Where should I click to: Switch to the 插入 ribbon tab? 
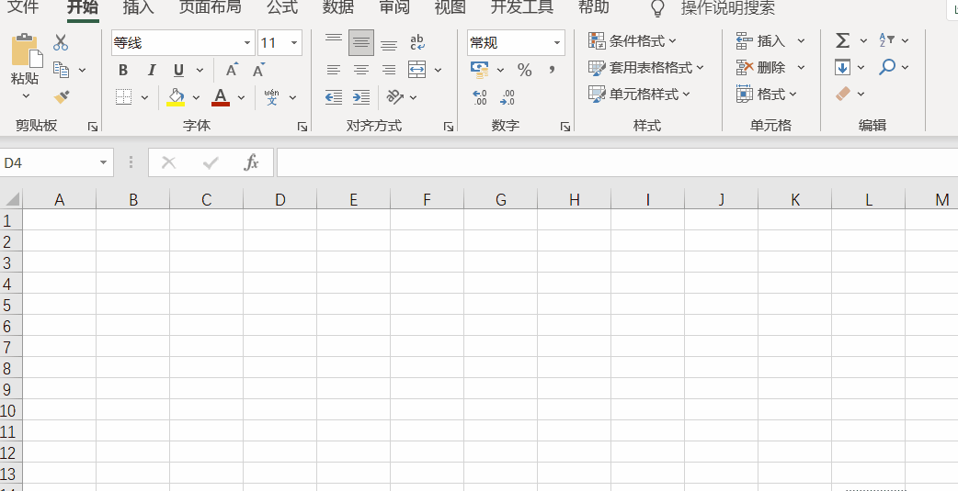click(138, 7)
